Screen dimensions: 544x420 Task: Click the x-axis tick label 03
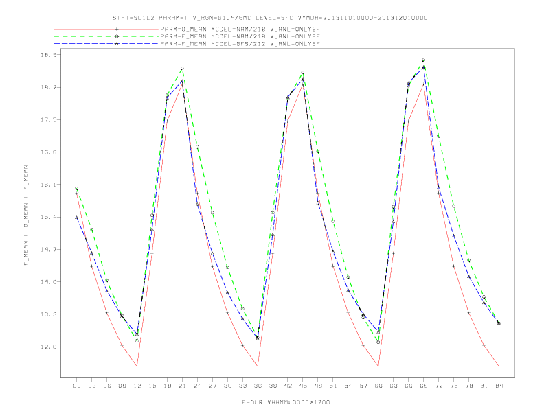pos(91,386)
